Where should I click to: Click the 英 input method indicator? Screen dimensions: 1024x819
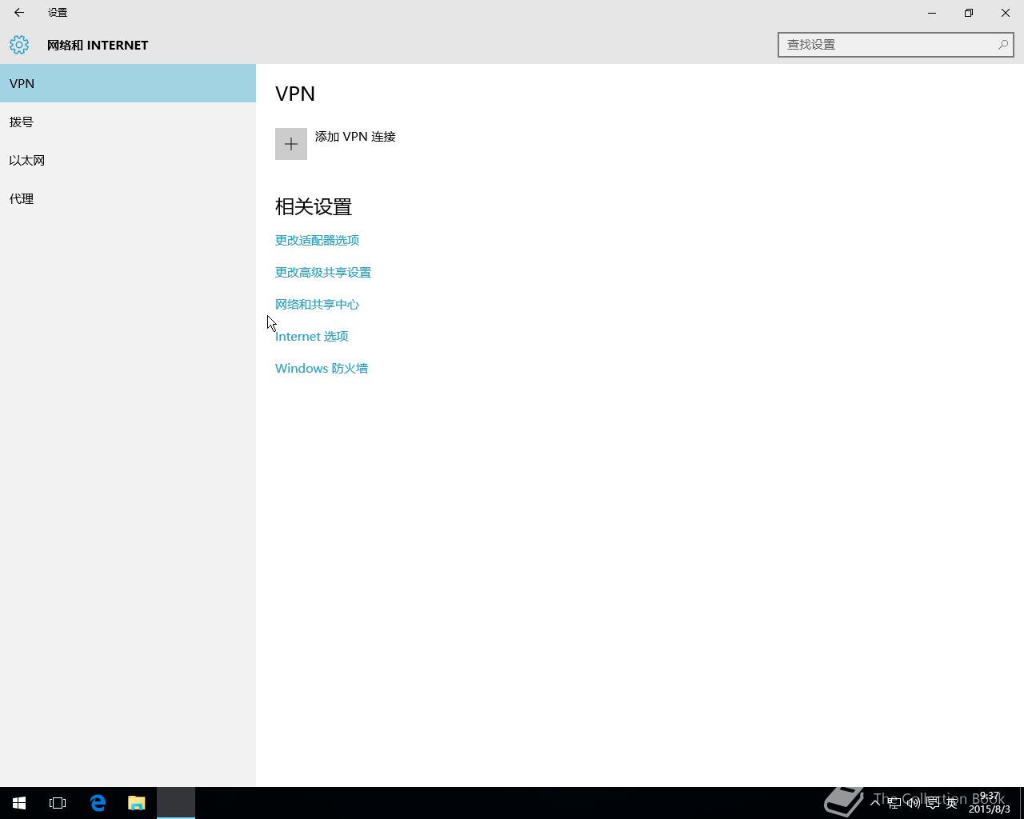tap(952, 803)
